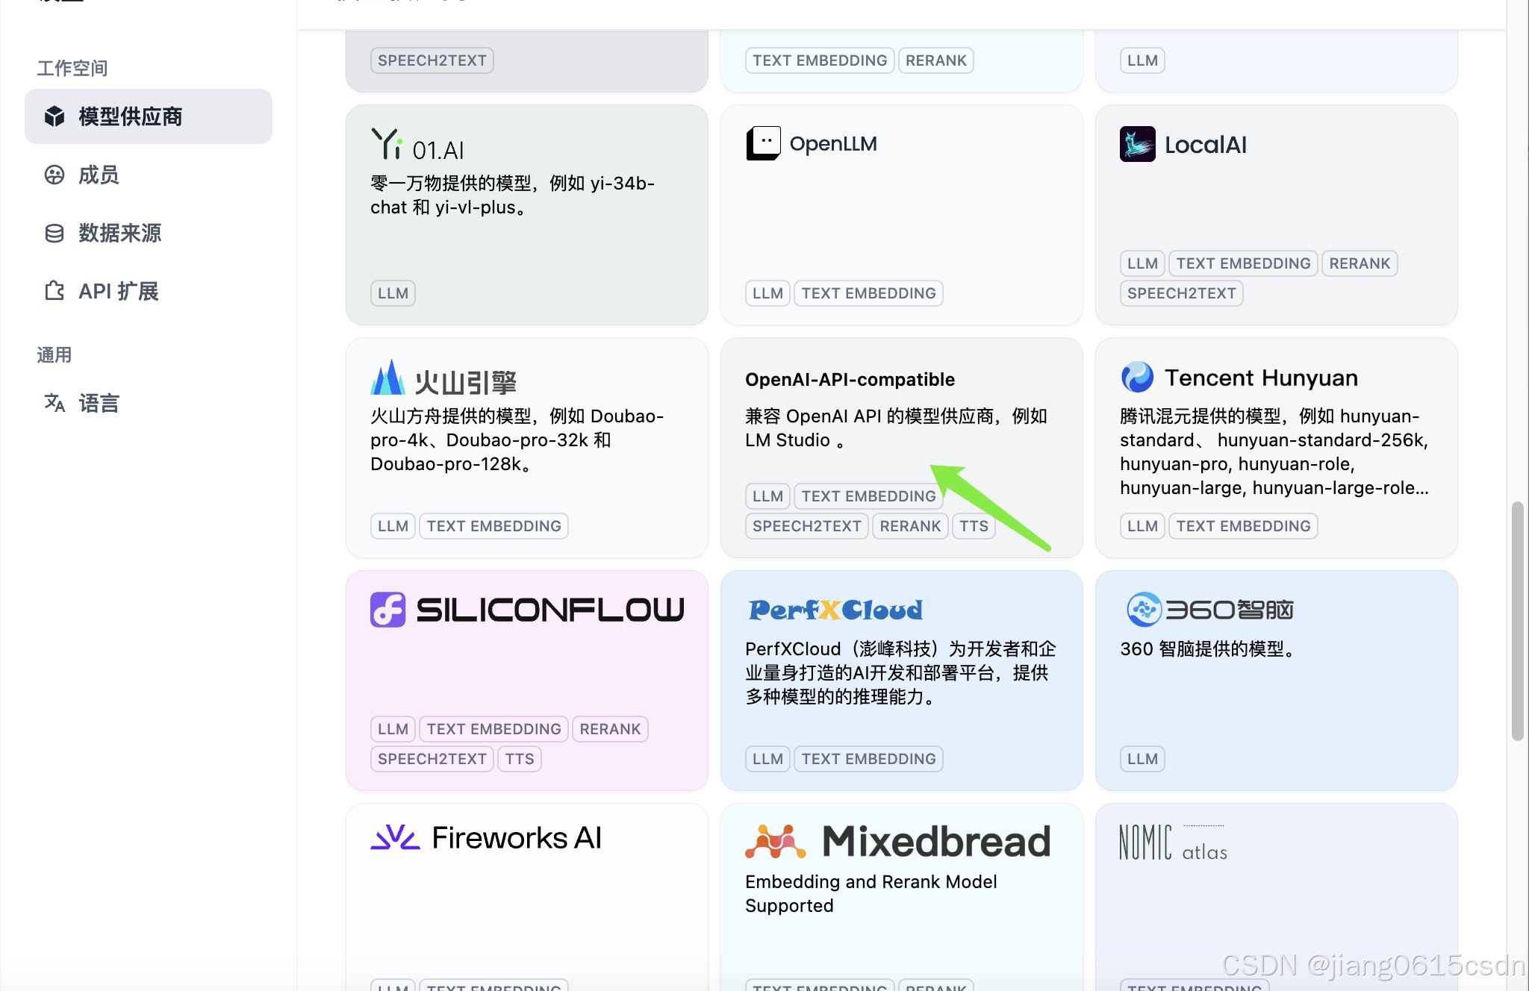Viewport: 1529px width, 991px height.
Task: Click the 数据来源 database icon
Action: [55, 233]
